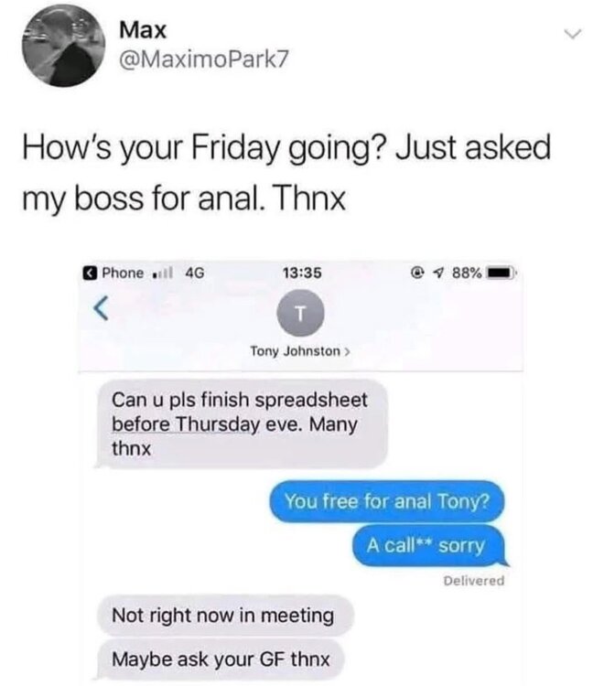Viewport: 604px width, 686px height.
Task: Open Max's profile picture
Action: point(63,46)
